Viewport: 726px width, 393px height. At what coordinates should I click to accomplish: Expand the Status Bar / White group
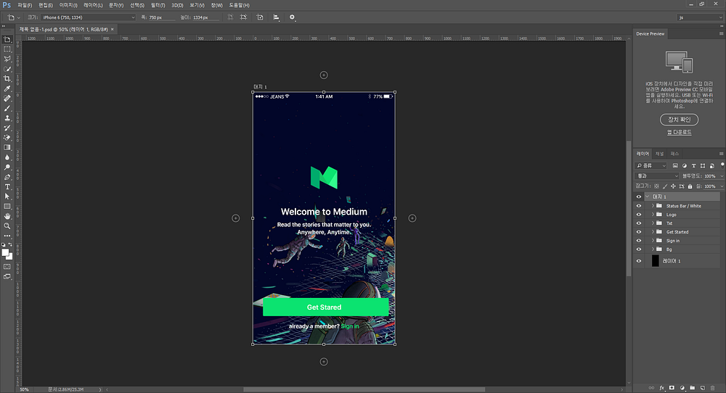point(653,206)
